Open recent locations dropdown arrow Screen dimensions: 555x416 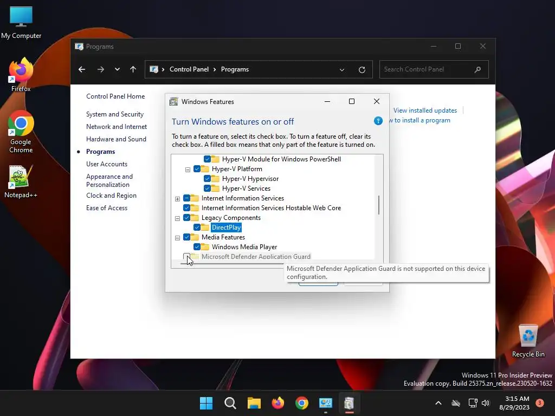click(x=117, y=69)
